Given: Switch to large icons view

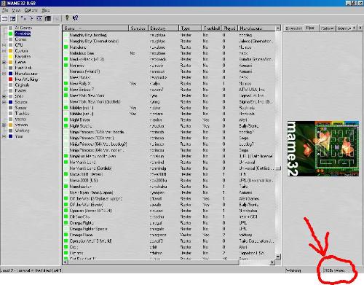Looking at the screenshot, I should 23,18.
